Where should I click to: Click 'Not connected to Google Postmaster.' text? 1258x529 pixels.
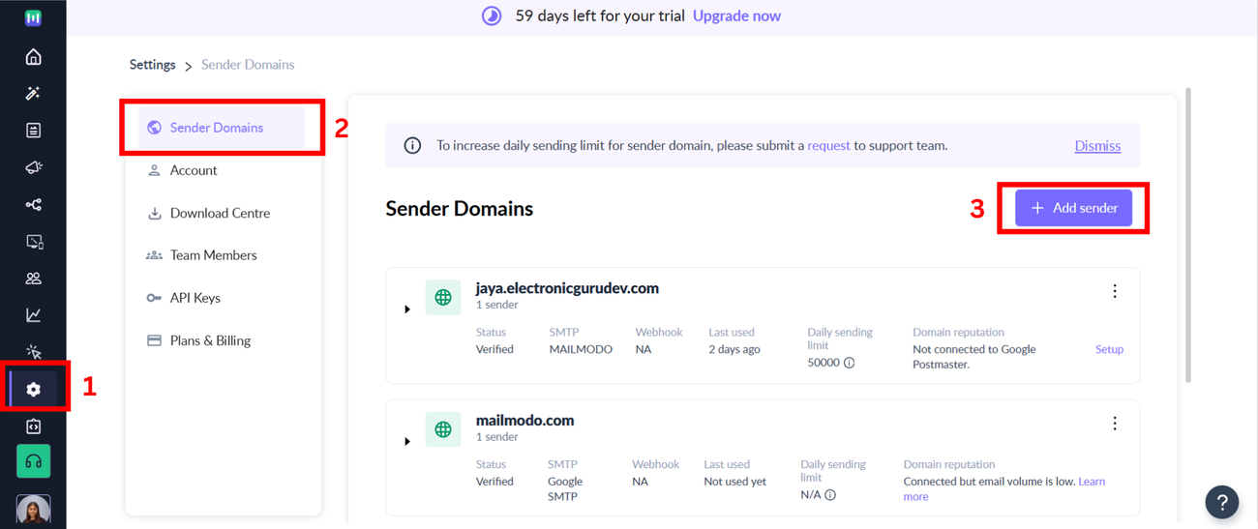click(974, 356)
